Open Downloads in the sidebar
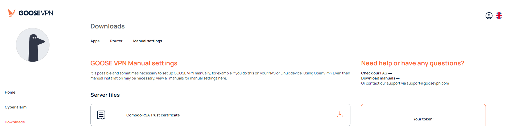Screen dimensions: 509x126 pyautogui.click(x=15, y=122)
